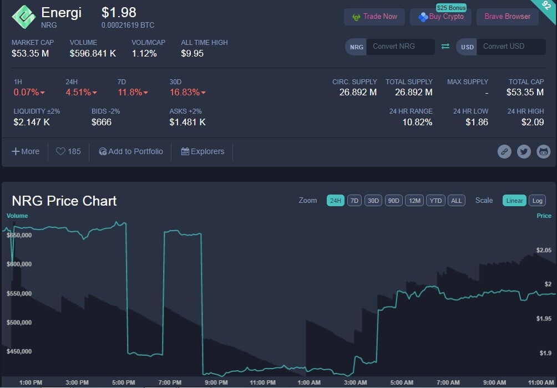
Task: Add Energi to Portfolio
Action: 131,151
